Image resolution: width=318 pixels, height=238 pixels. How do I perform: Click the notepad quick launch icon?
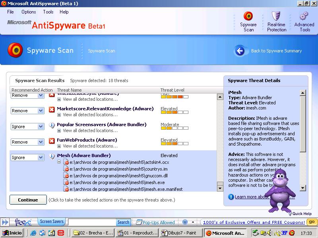coord(52,233)
